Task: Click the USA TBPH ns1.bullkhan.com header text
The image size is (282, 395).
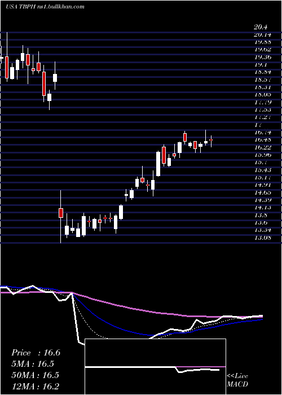Action: [x=45, y=7]
